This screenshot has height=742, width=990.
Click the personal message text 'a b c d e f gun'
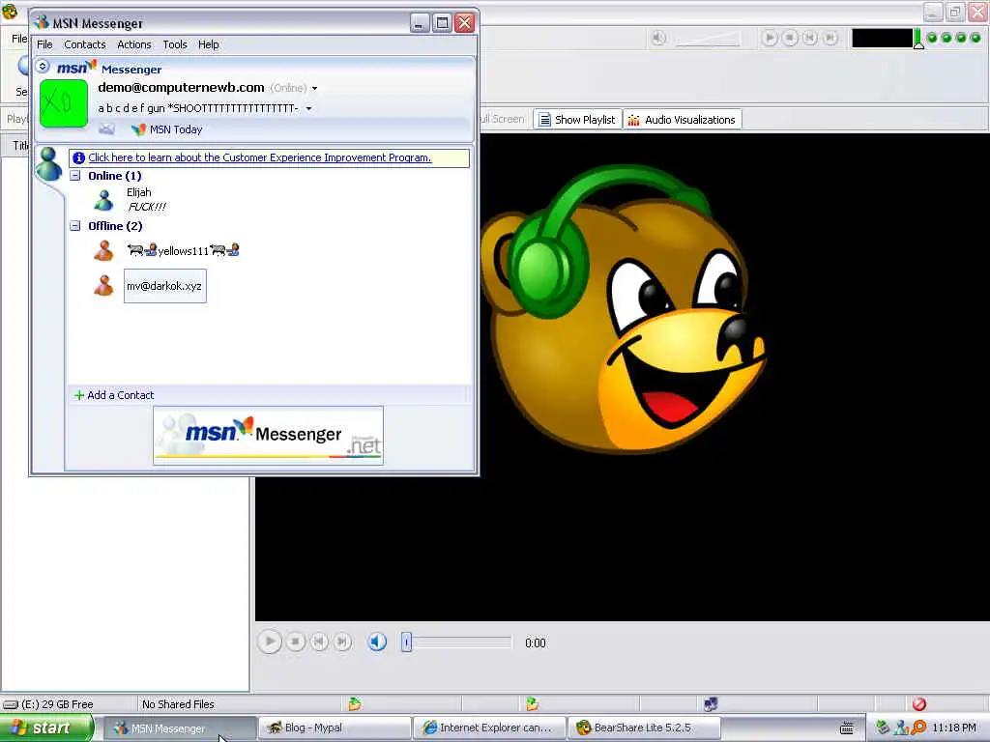[x=197, y=108]
